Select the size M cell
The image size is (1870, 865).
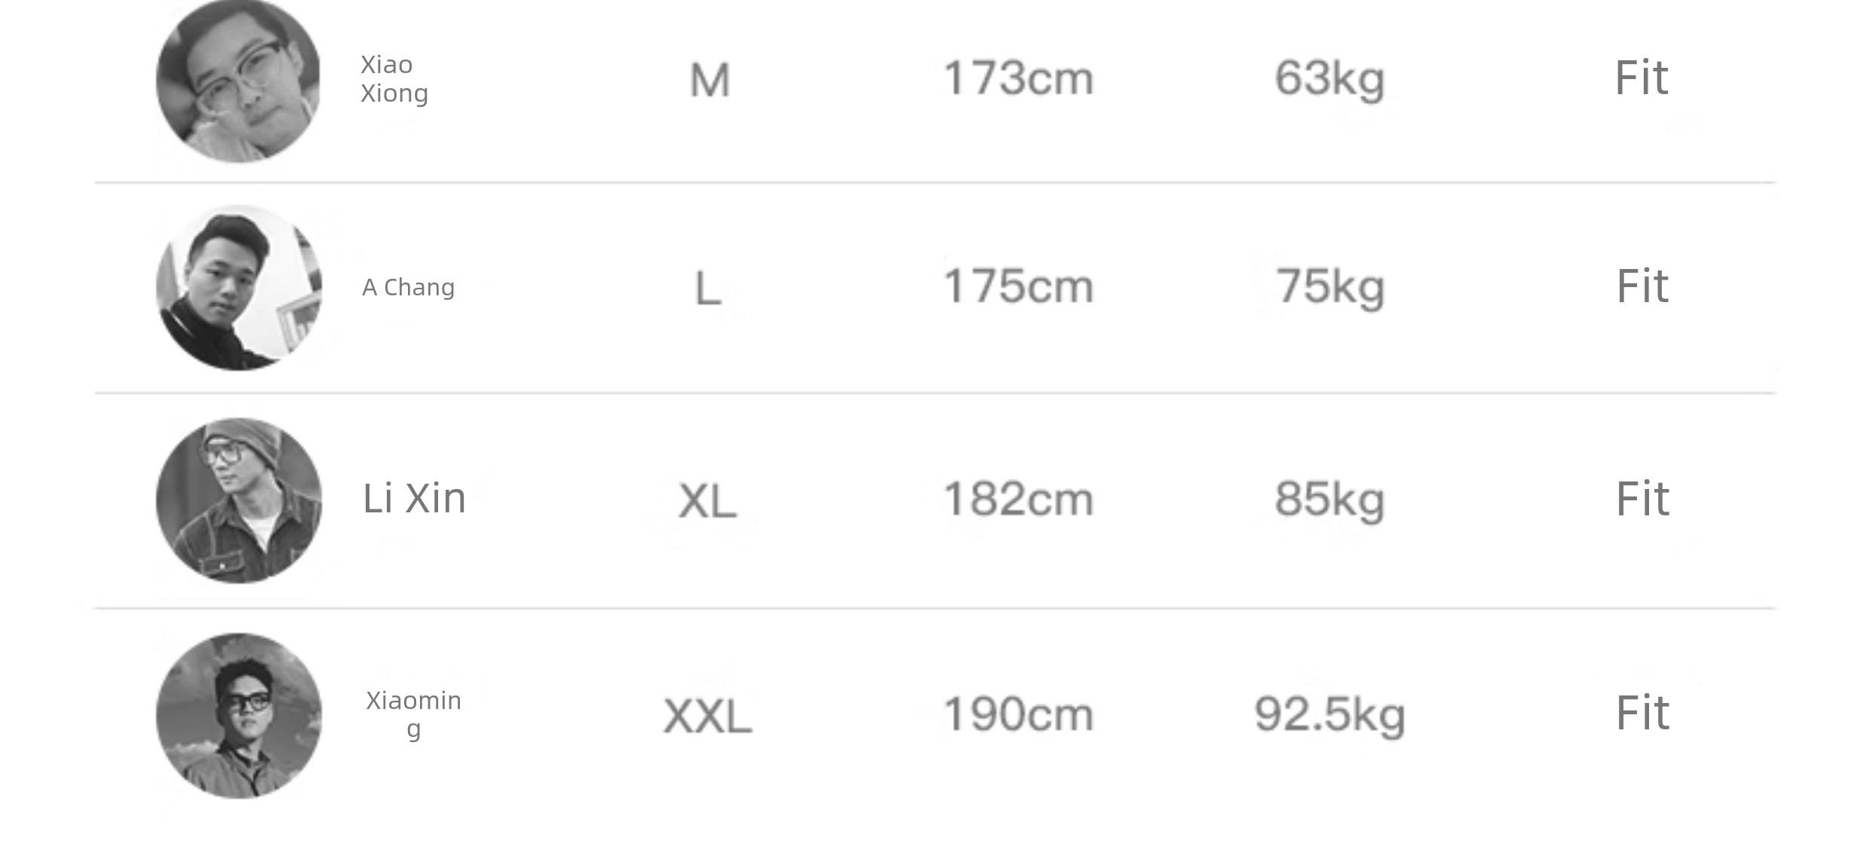tap(710, 81)
